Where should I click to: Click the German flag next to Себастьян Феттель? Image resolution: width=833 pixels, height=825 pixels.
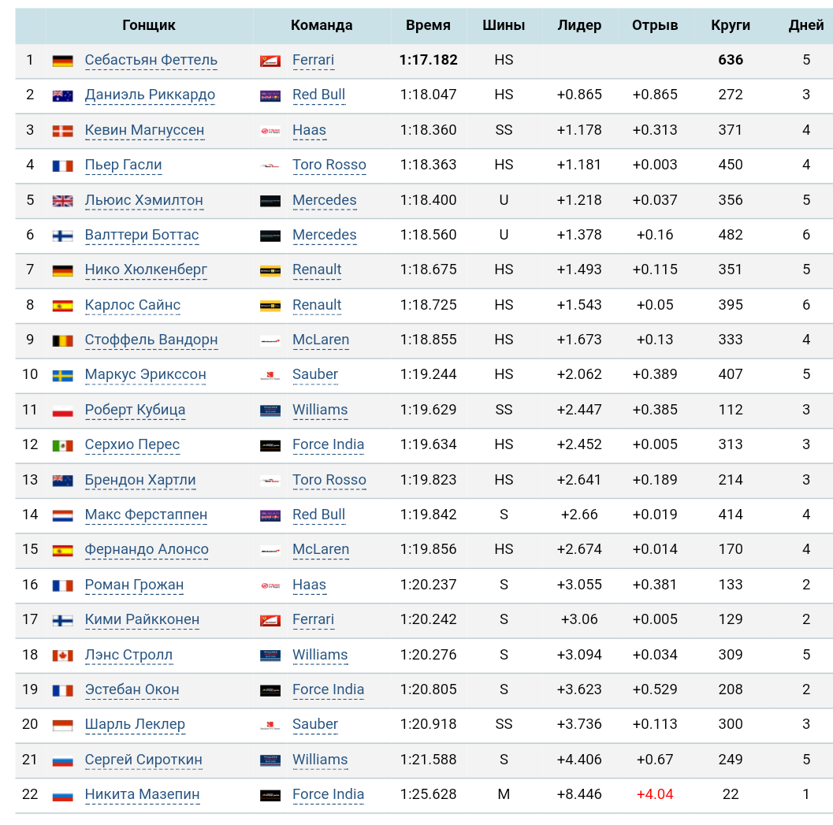pyautogui.click(x=62, y=61)
